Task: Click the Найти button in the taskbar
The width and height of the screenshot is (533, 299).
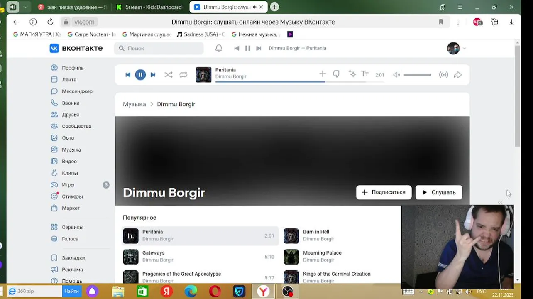Action: [71, 291]
